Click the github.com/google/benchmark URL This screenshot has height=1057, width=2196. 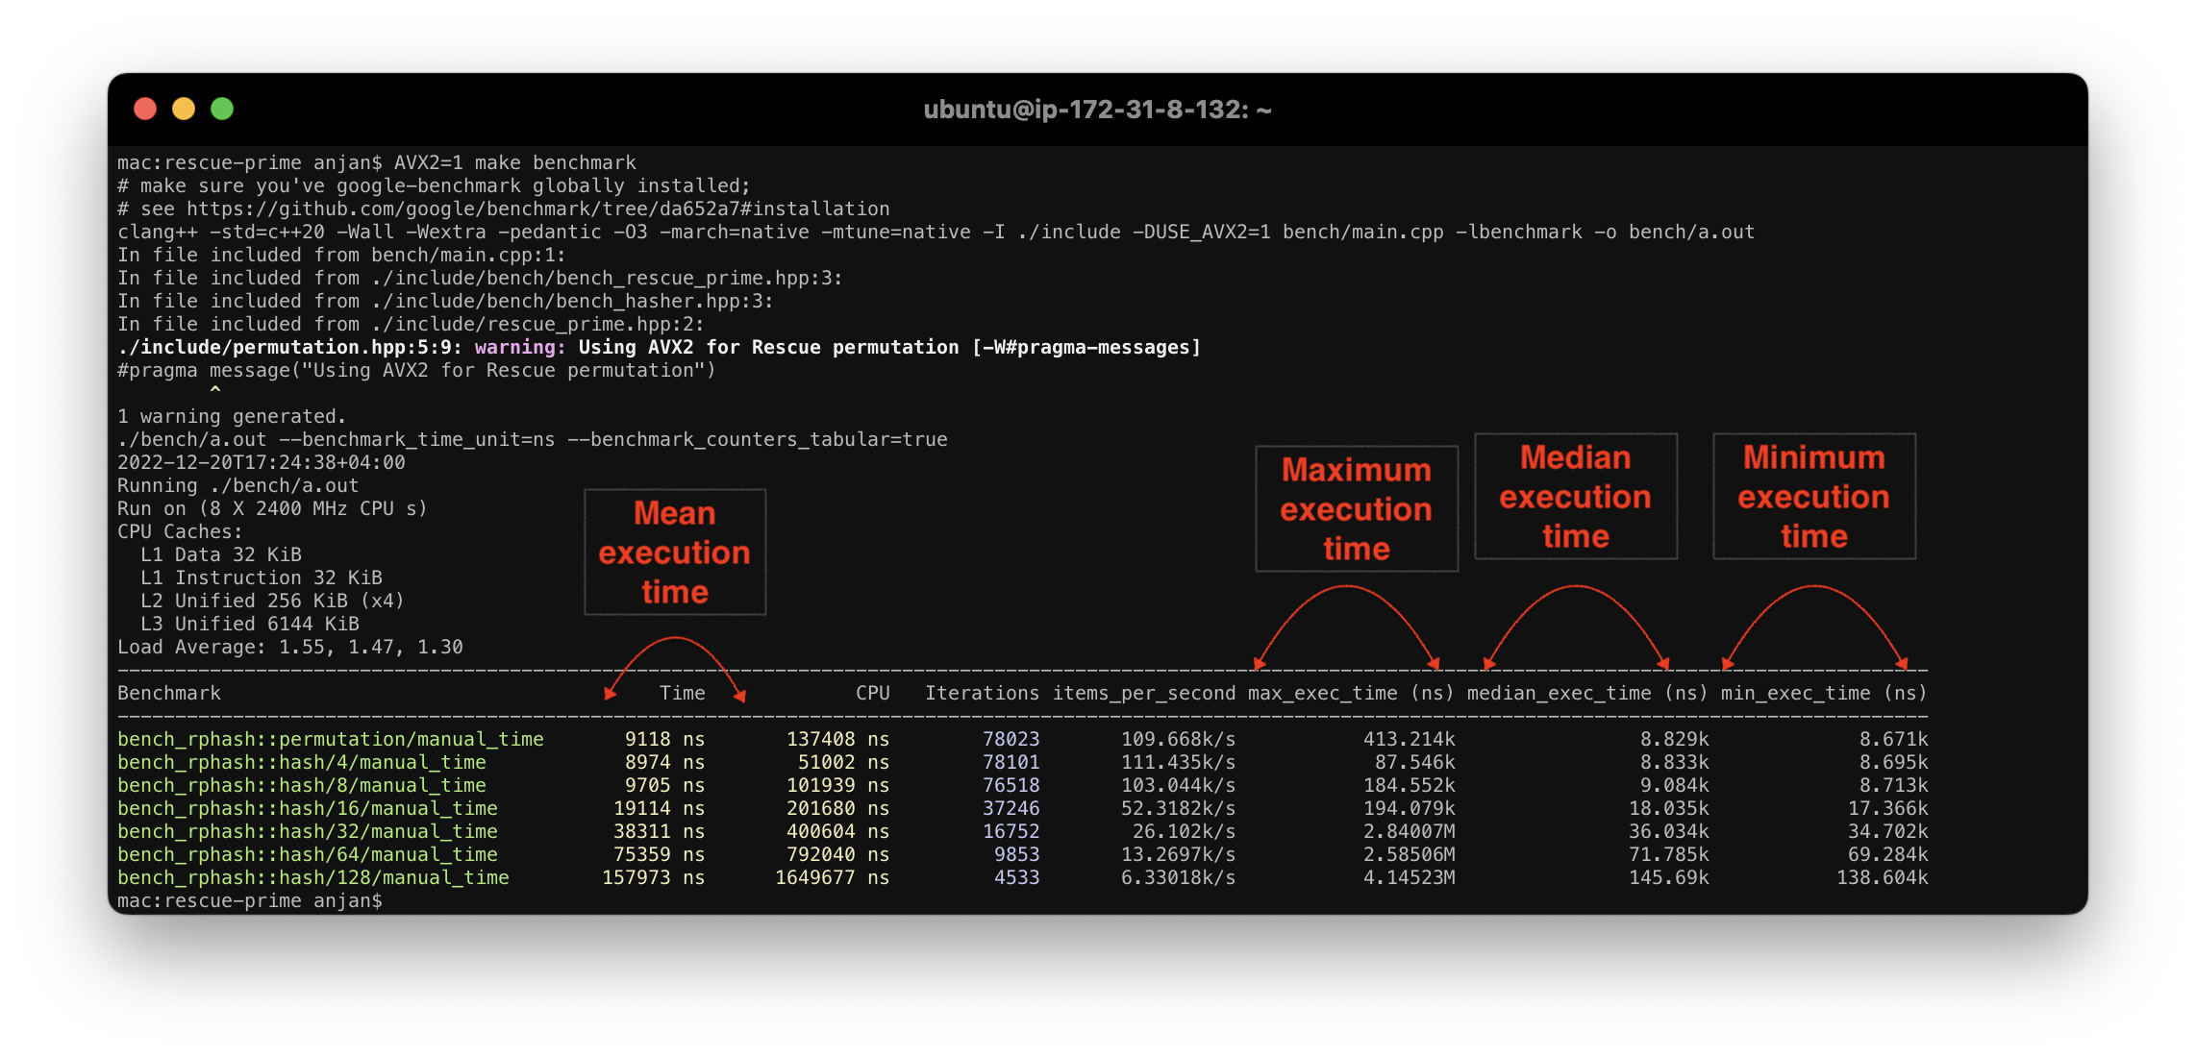(538, 209)
